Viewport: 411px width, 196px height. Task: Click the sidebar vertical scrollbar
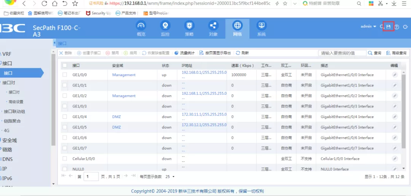[x=53, y=99]
